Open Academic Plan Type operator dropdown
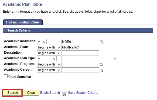Viewport: 157px width, 100px height. pyautogui.click(x=47, y=59)
